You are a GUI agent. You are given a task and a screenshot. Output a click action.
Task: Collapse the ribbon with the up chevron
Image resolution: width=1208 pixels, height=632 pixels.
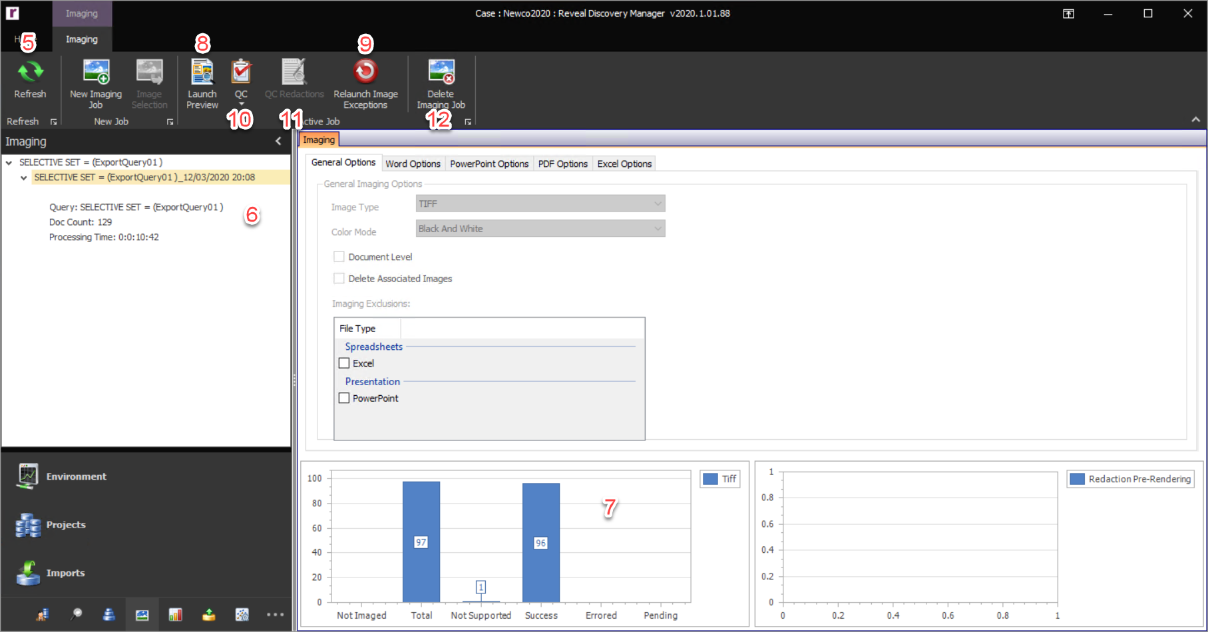(x=1195, y=120)
